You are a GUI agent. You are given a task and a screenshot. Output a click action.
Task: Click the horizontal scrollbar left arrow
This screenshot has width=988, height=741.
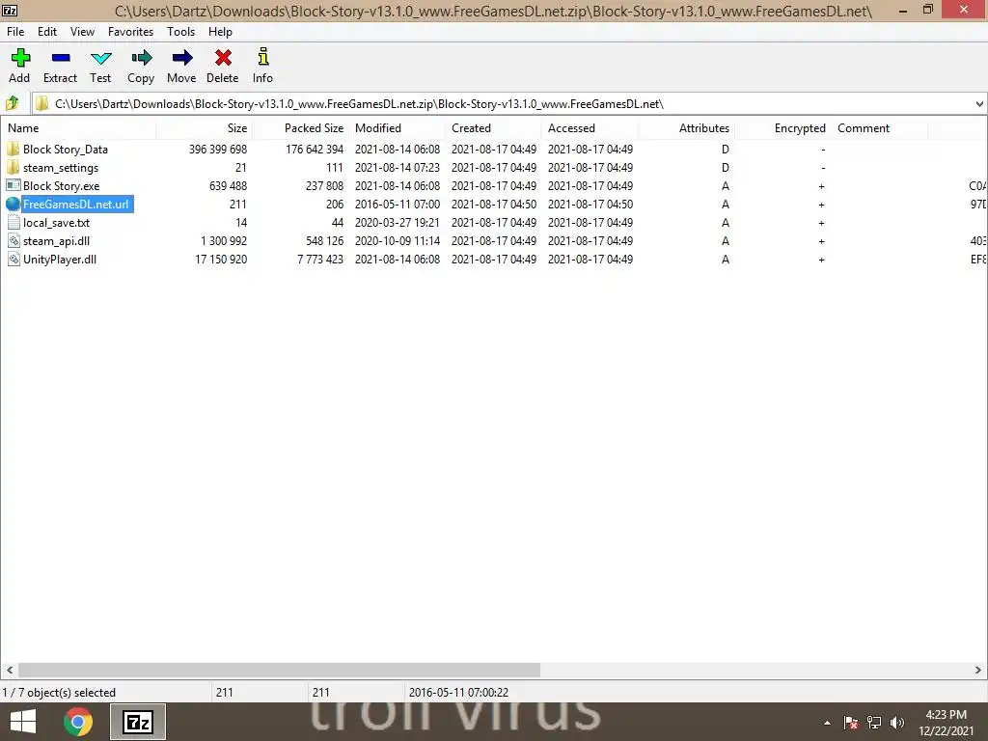pyautogui.click(x=9, y=670)
